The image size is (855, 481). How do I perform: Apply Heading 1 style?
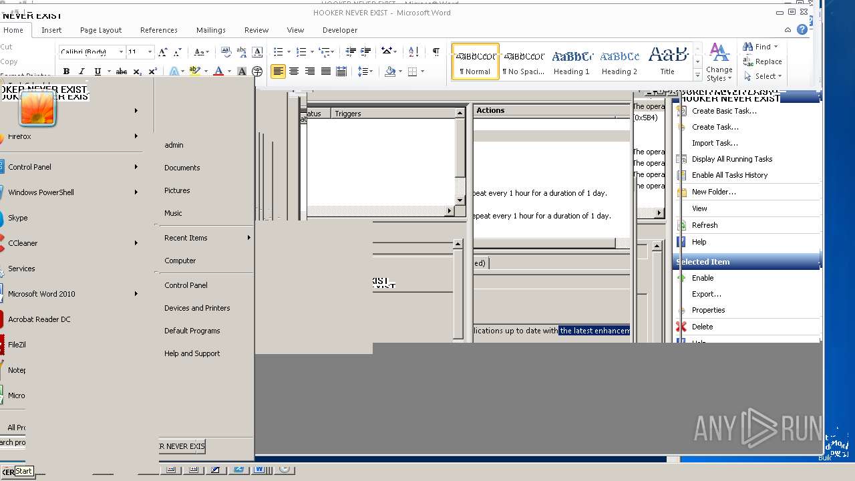[x=572, y=61]
